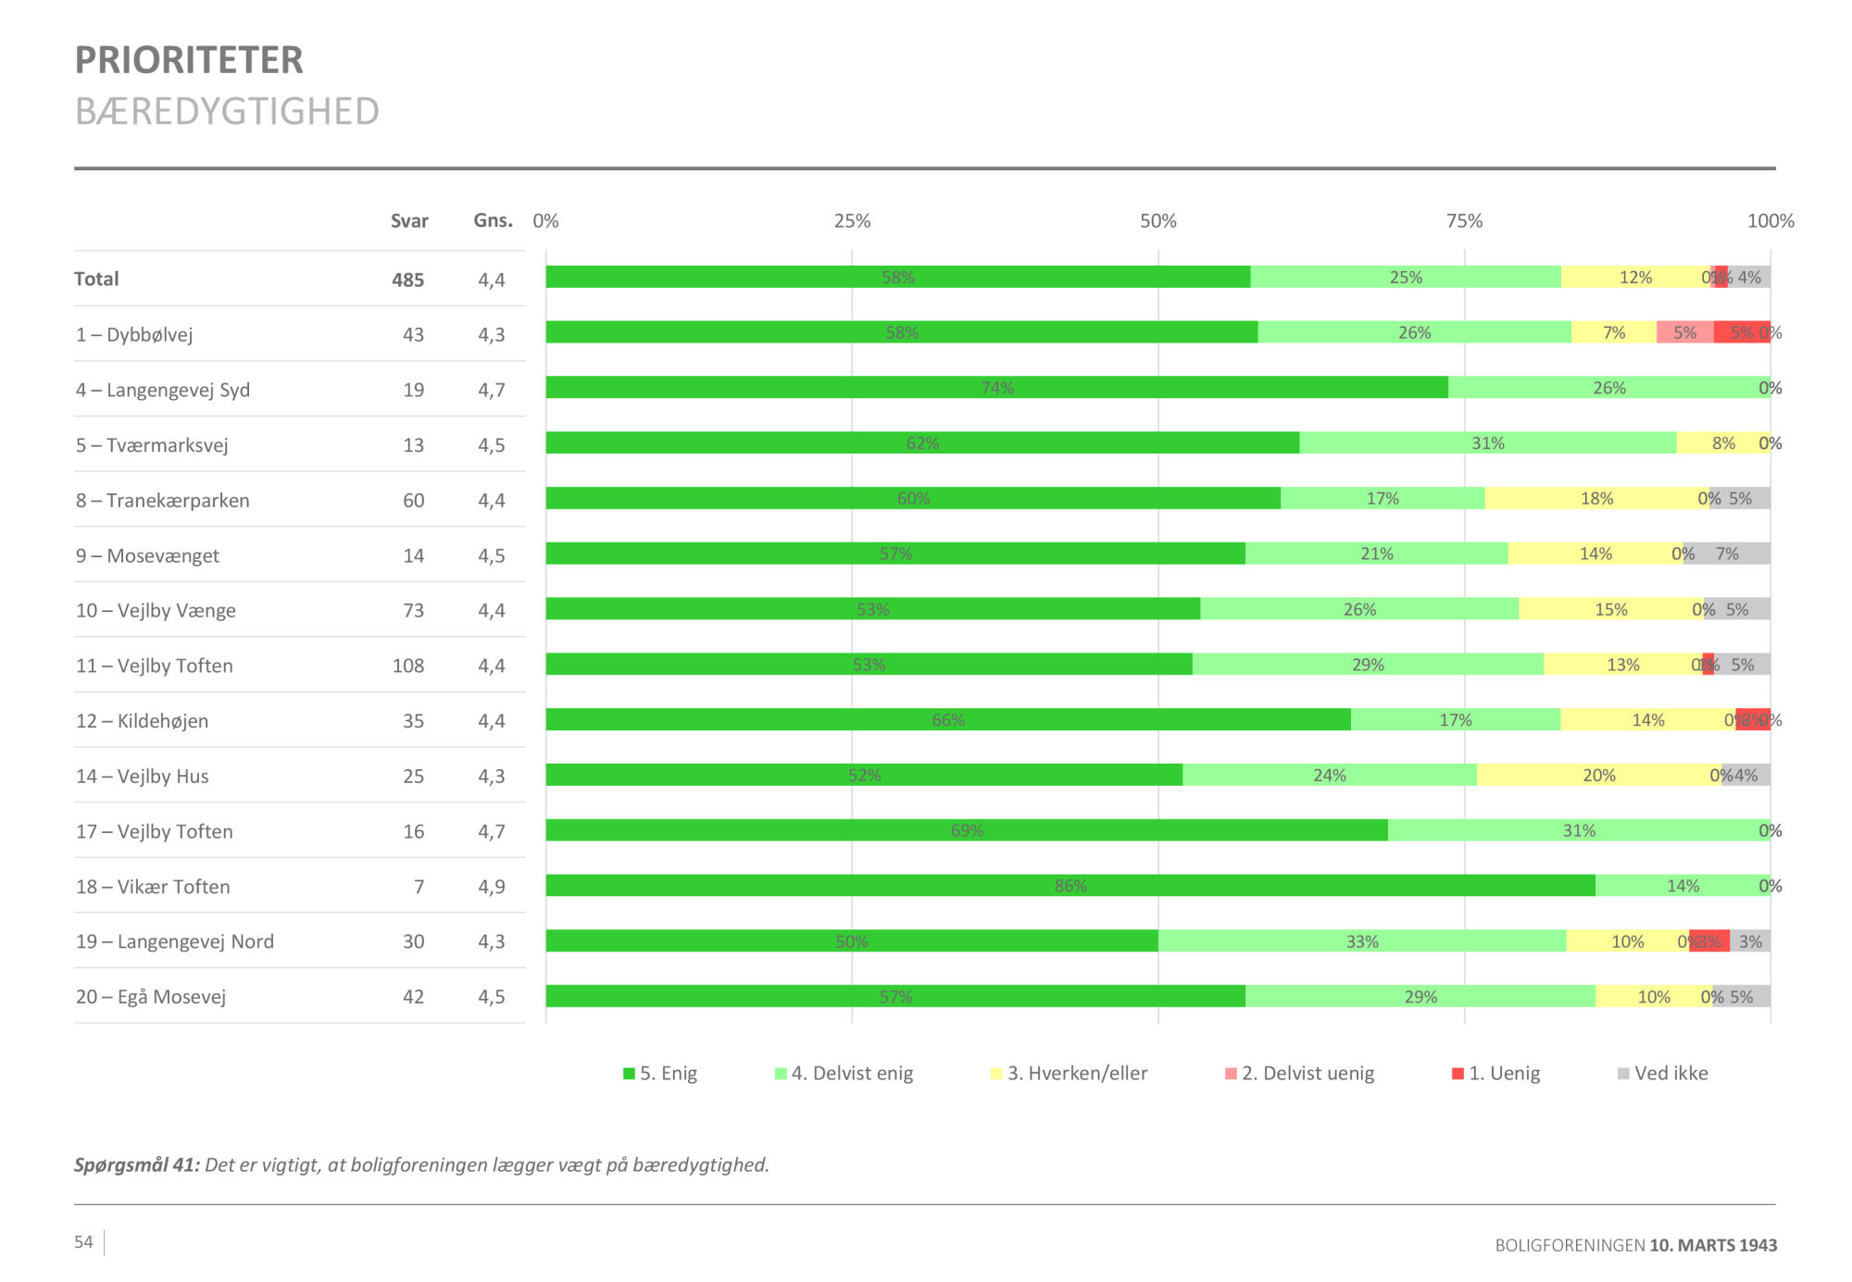This screenshot has height=1282, width=1852.
Task: Click the 7% grey segment for Mosevænget
Action: pos(1727,554)
